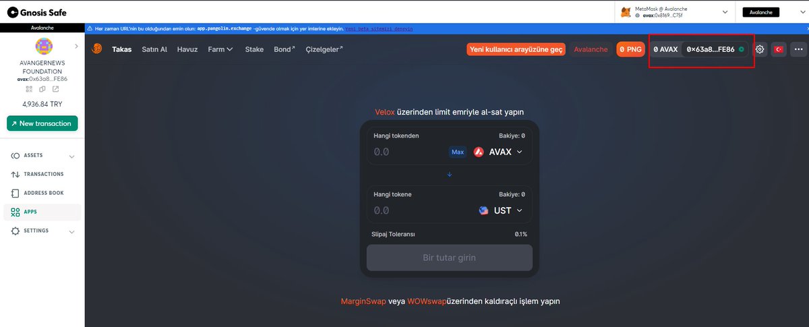The height and width of the screenshot is (327, 809).
Task: Open the Çizelgeler external link
Action: [x=324, y=49]
